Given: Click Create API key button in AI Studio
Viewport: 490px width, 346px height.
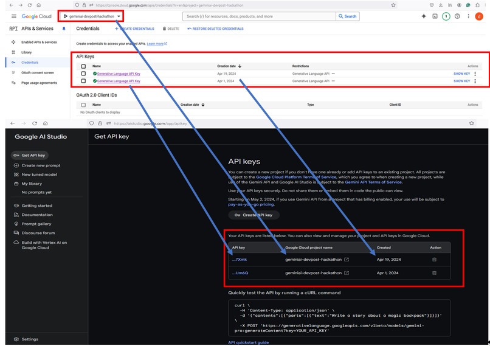Looking at the screenshot, I should point(254,215).
